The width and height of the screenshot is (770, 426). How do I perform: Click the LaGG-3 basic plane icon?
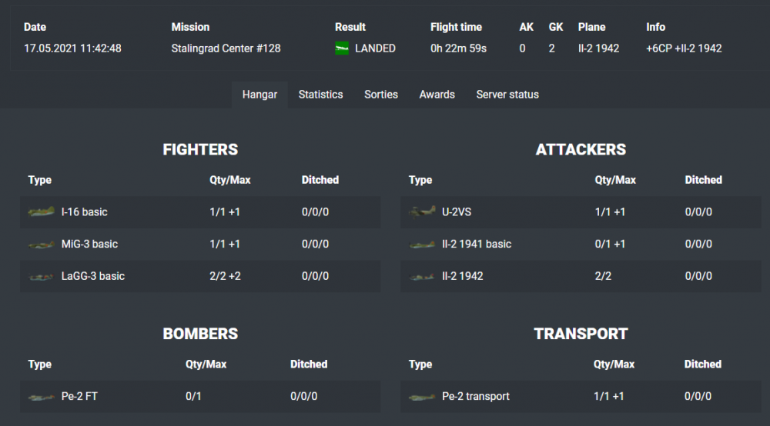pos(41,276)
